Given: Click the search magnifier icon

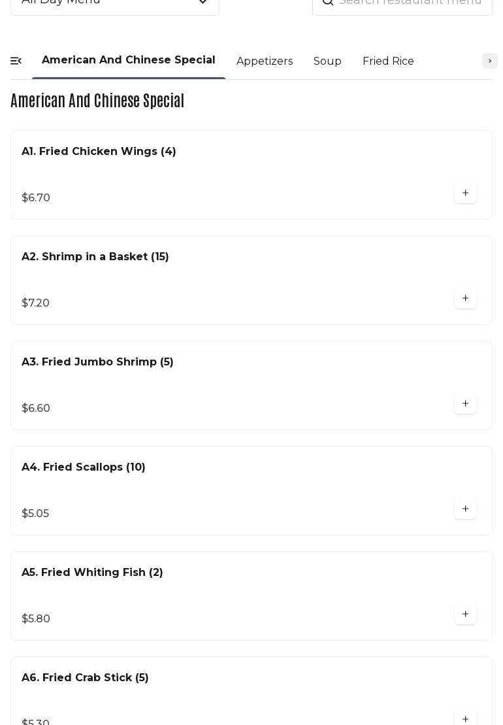Looking at the screenshot, I should [327, 2].
